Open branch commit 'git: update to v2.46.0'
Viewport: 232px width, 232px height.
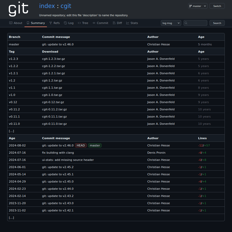coord(58,44)
